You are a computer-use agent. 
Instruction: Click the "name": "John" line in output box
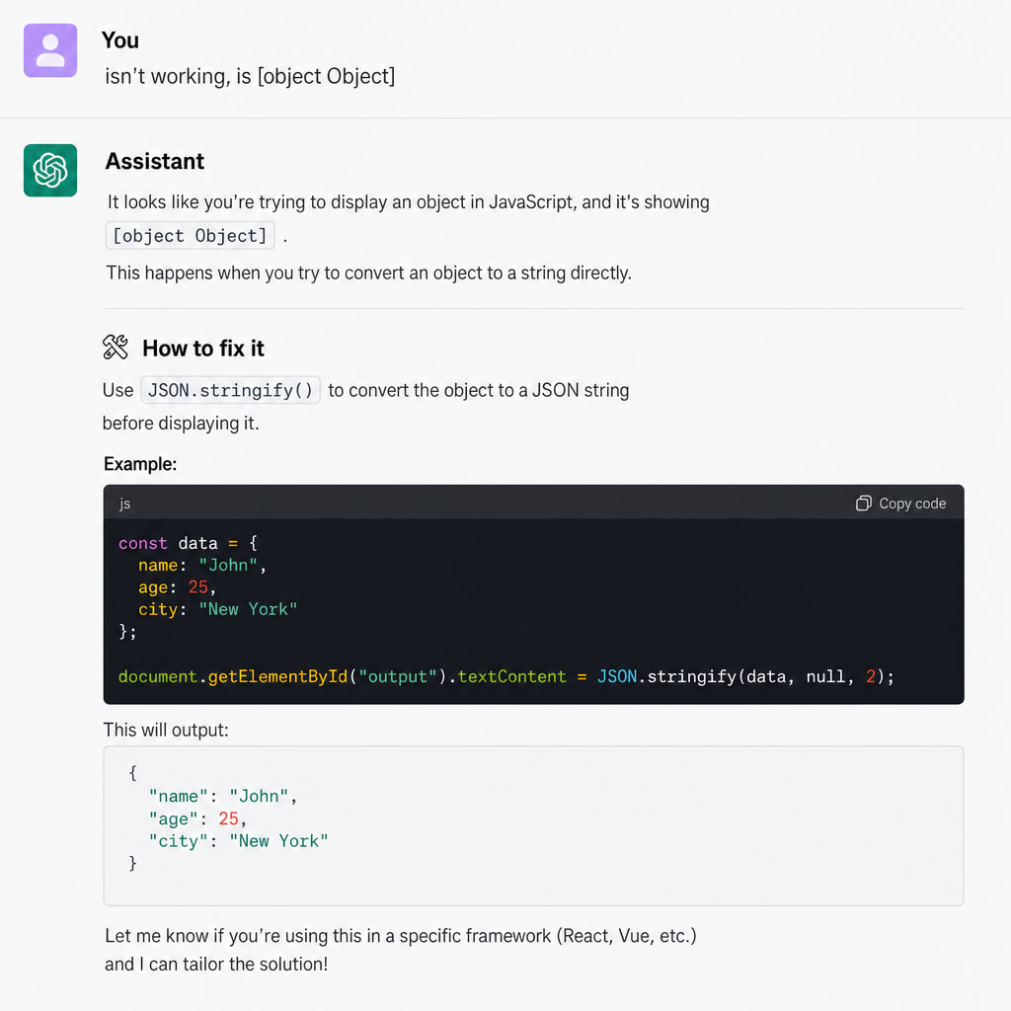point(222,797)
